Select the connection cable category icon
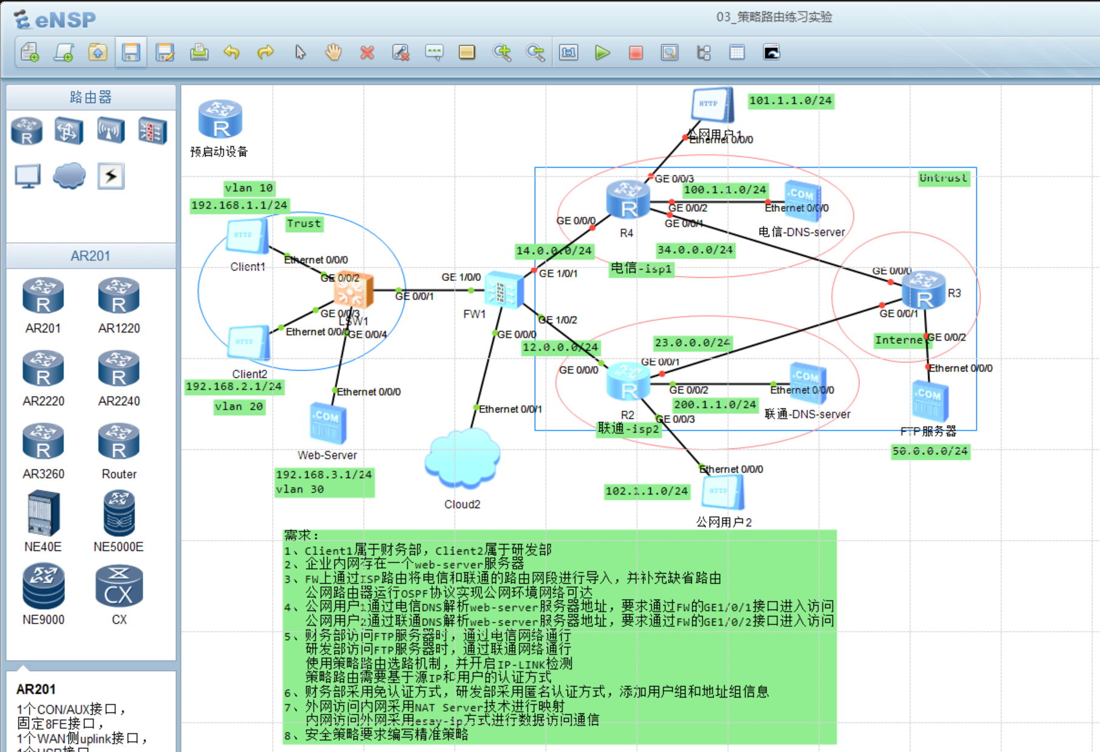 click(x=111, y=176)
